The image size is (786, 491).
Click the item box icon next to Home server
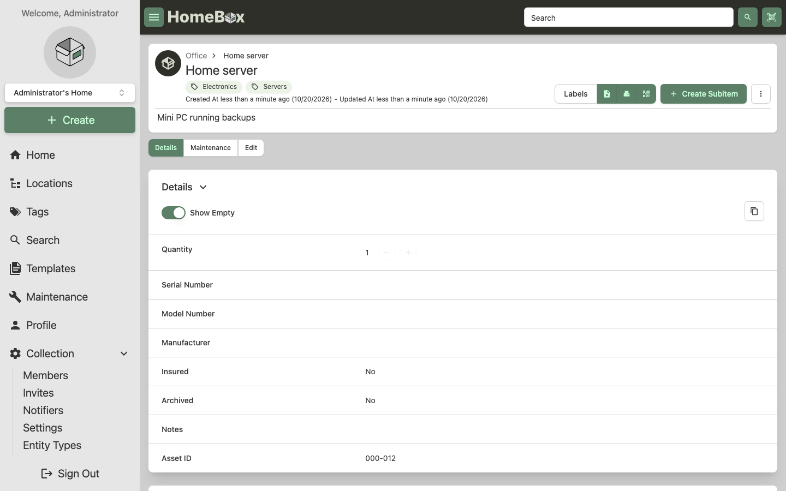[x=168, y=63]
